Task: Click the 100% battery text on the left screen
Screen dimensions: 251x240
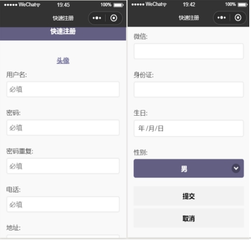Action: (106, 5)
